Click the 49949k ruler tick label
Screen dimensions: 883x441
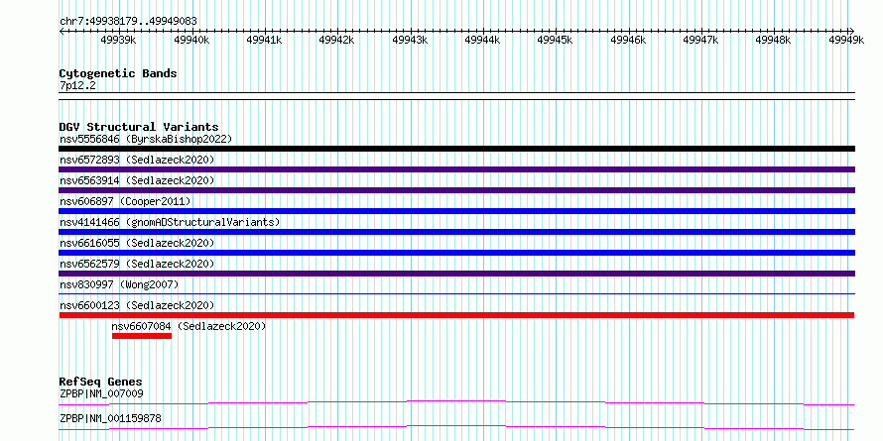(846, 40)
